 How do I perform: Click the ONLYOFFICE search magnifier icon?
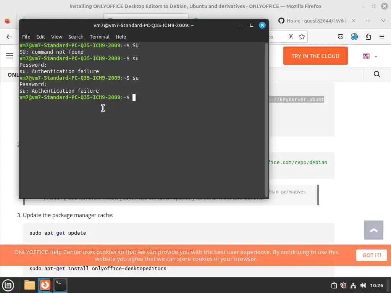(377, 74)
